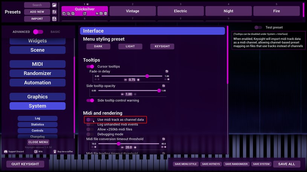307x172 pixels.
Task: Click the Fade-in delay slider handle
Action: [x=147, y=76]
